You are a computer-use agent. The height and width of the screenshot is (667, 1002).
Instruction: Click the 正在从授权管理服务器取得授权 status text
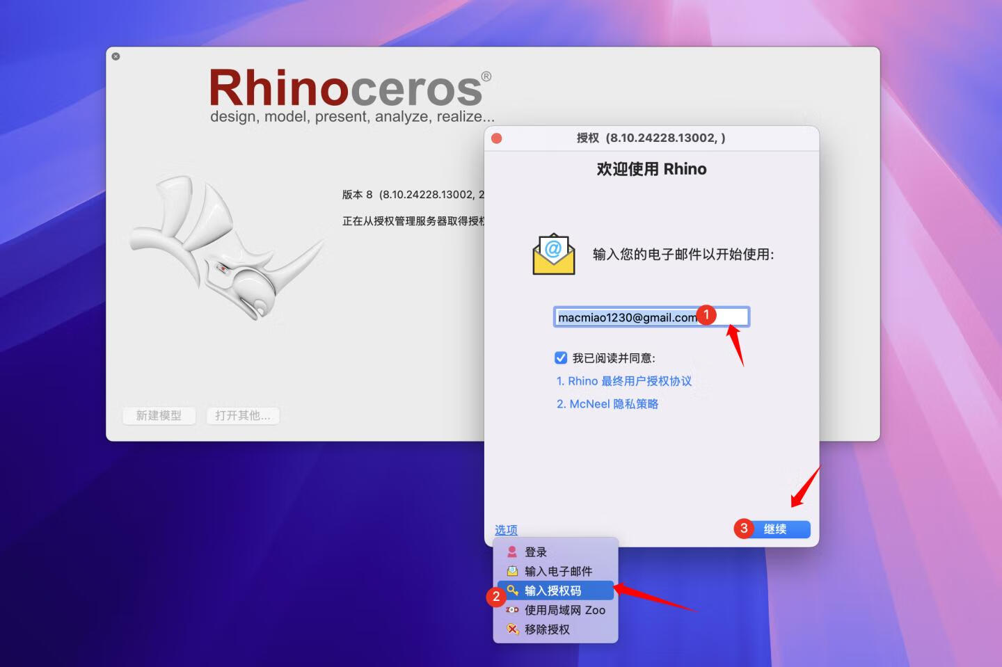pyautogui.click(x=413, y=221)
